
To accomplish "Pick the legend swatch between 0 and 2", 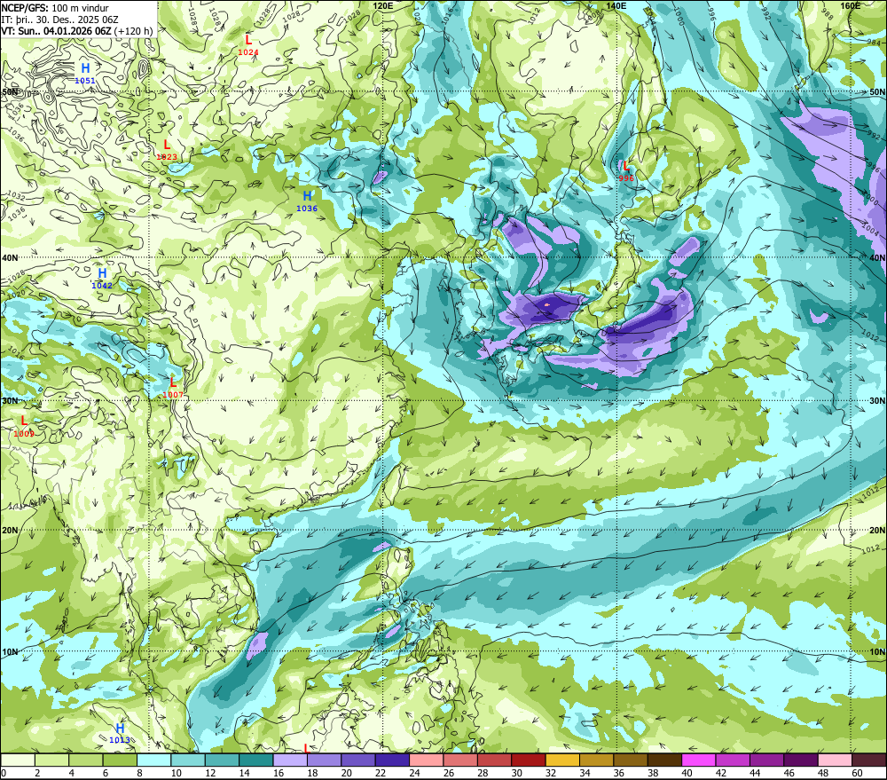I will coord(18,760).
